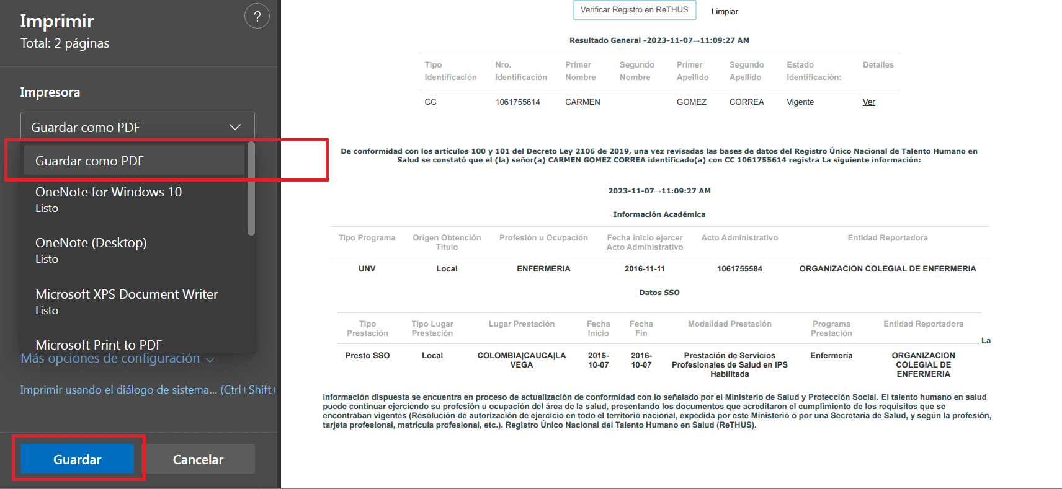Click the chevron arrow on printer combo box

click(235, 127)
